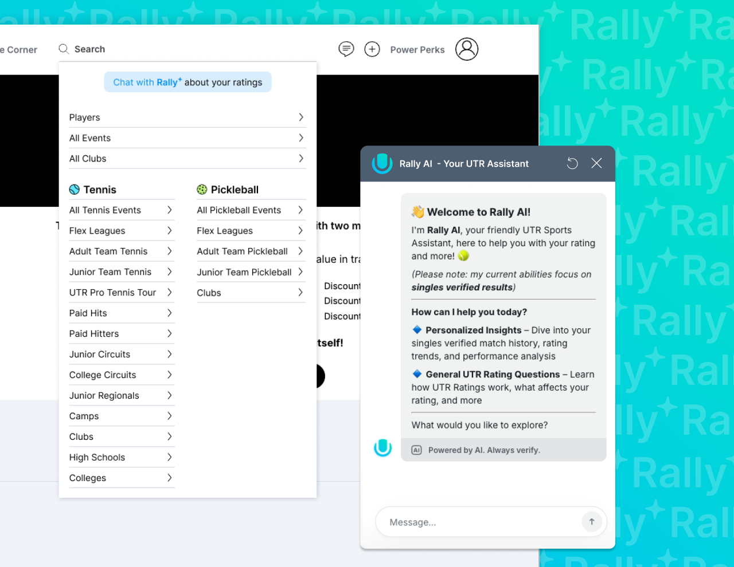The height and width of the screenshot is (567, 734).
Task: Click the Rally AI logo in chat header
Action: click(382, 163)
